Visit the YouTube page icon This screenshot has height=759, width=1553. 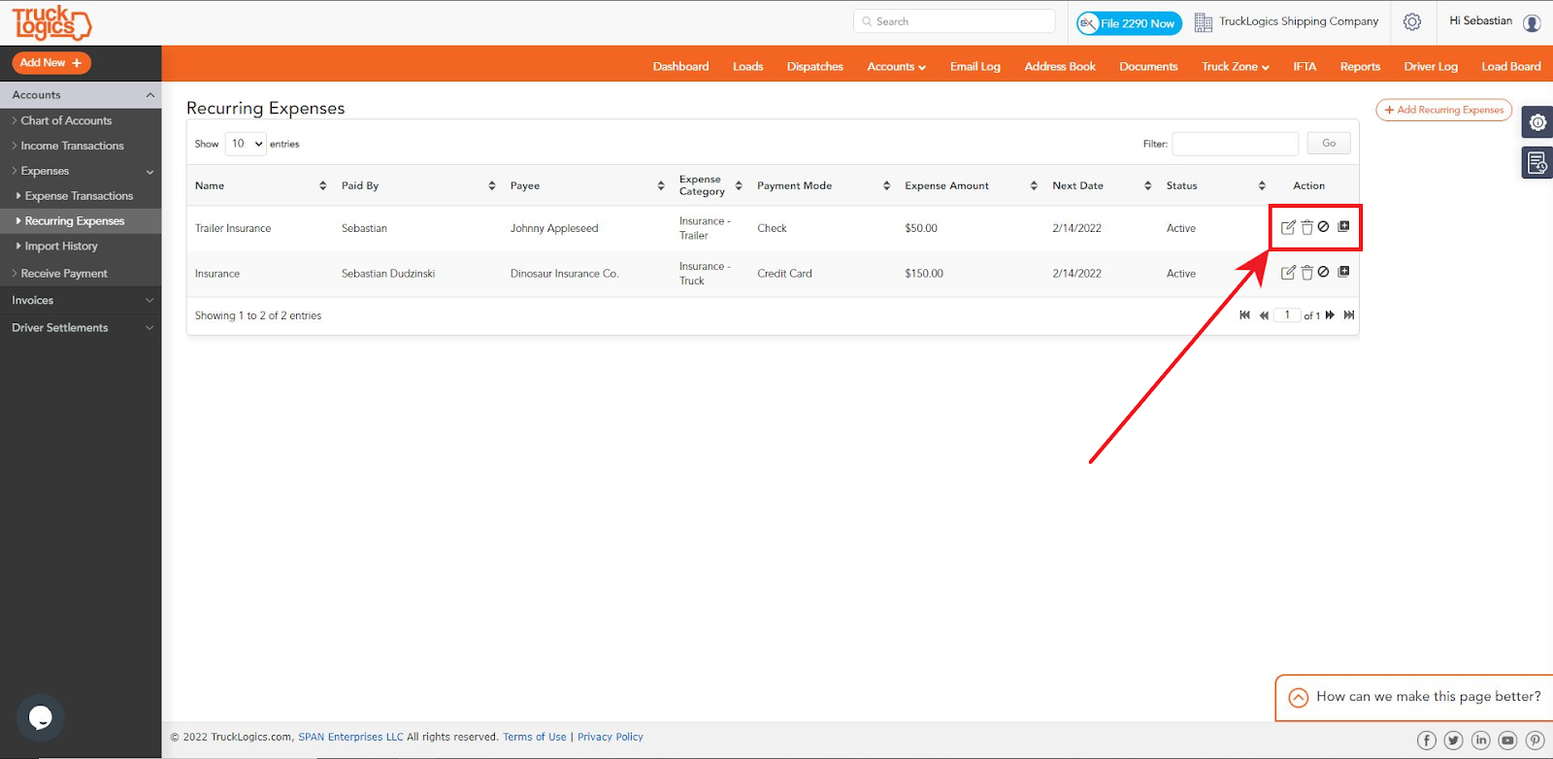(x=1507, y=741)
